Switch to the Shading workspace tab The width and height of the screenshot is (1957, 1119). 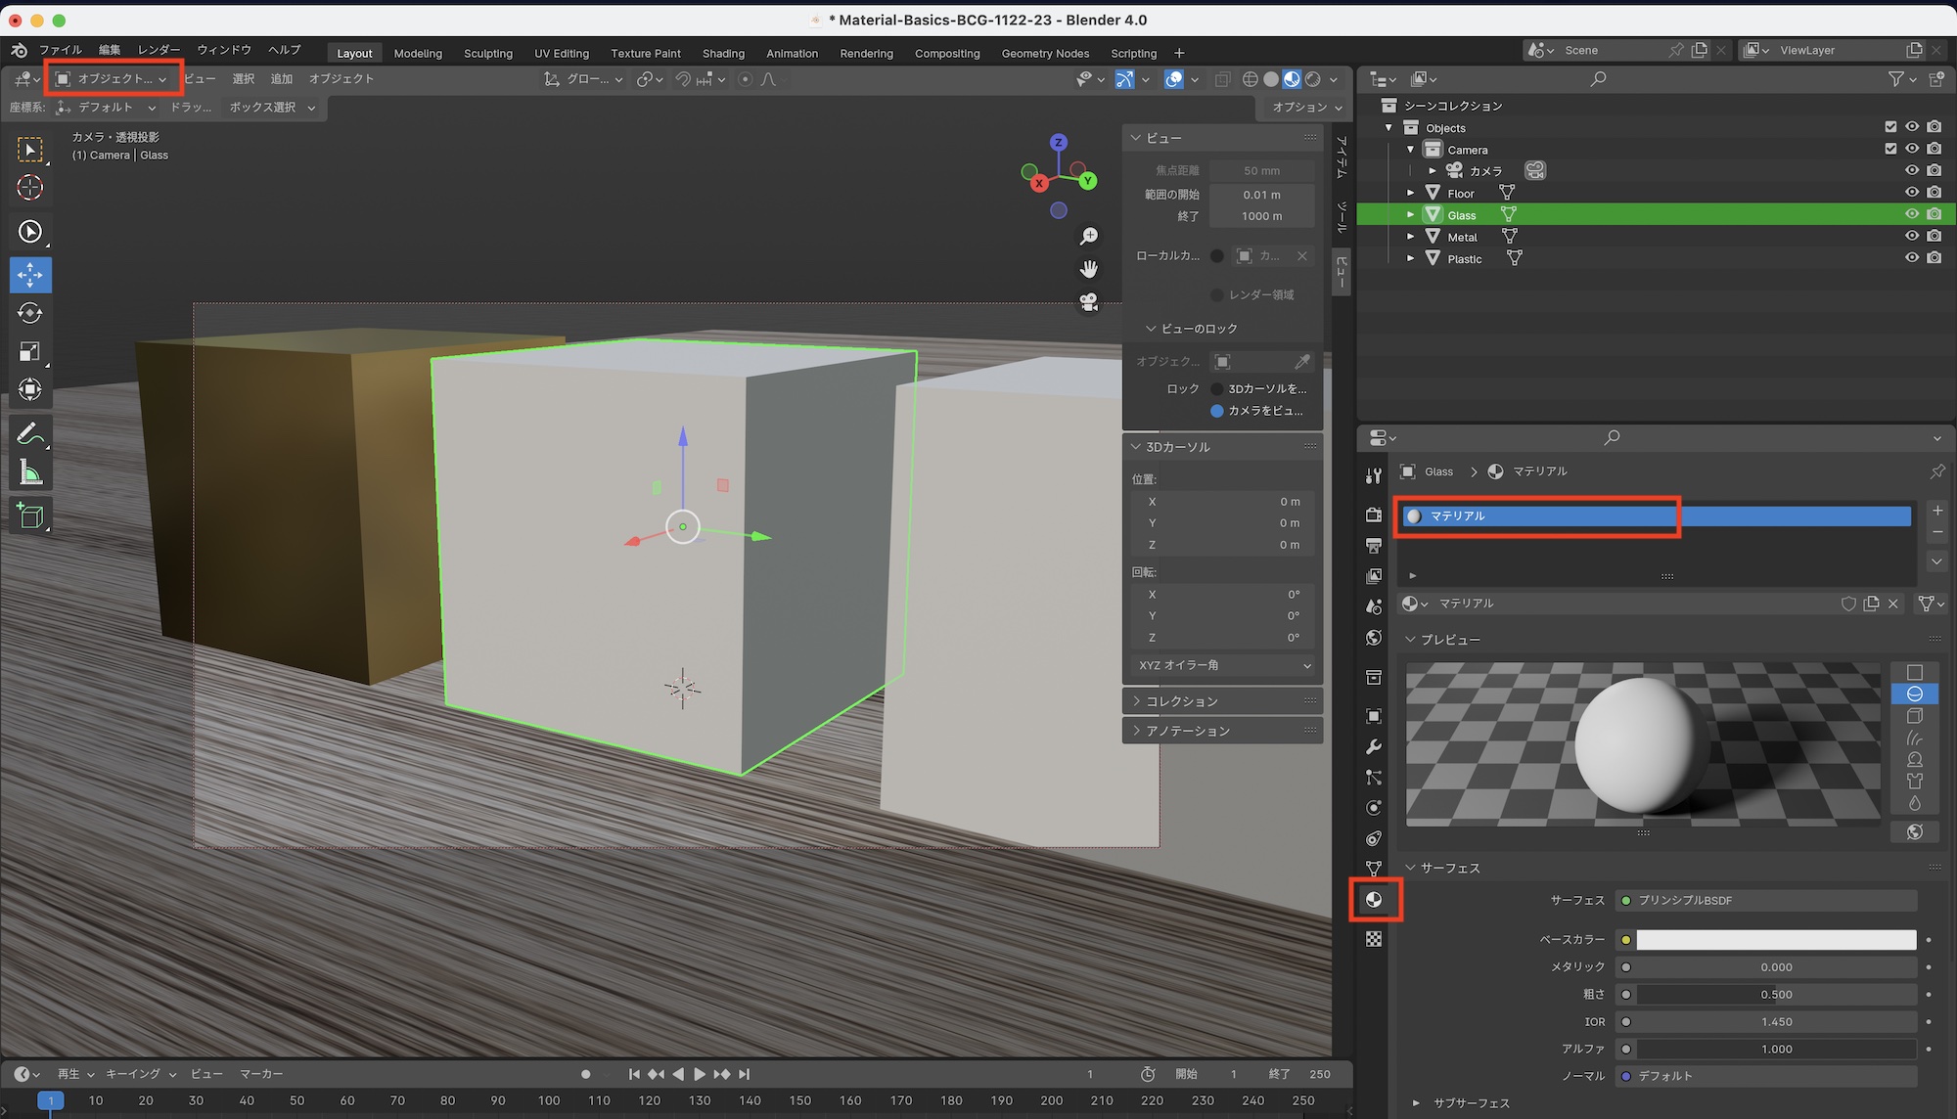pos(723,53)
